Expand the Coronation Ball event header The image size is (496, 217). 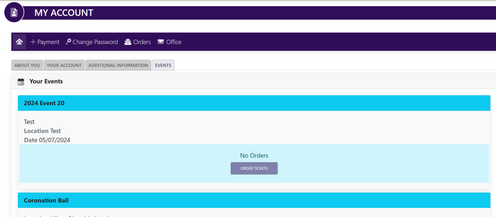[254, 200]
